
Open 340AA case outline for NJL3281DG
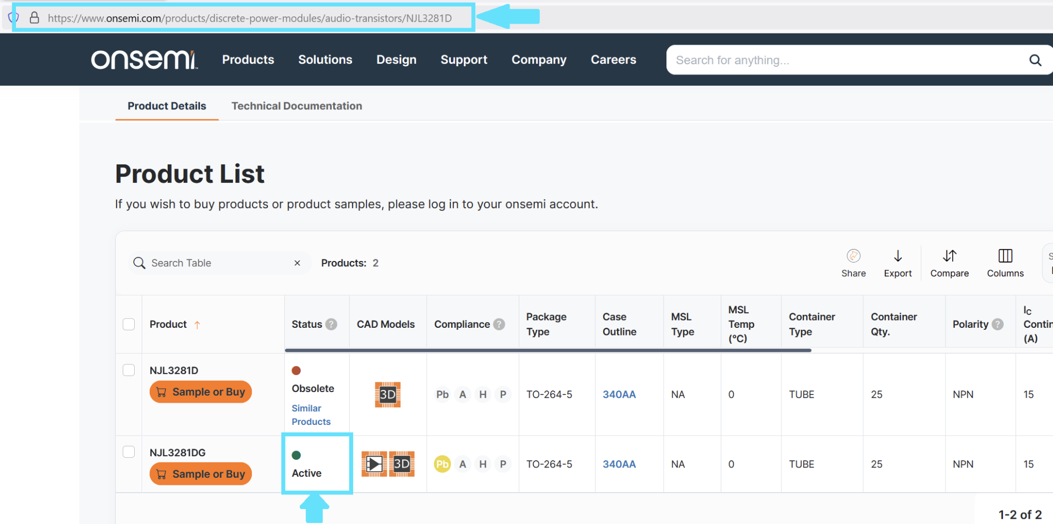(x=619, y=464)
